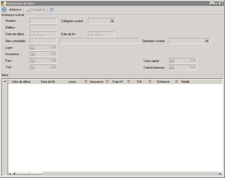The height and width of the screenshot is (178, 225).
Task: Click the sum icon on Echéance column
Action: point(177,81)
